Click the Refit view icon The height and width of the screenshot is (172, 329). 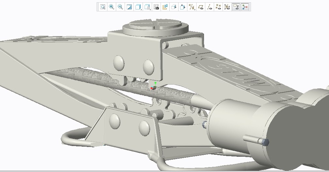[102, 7]
